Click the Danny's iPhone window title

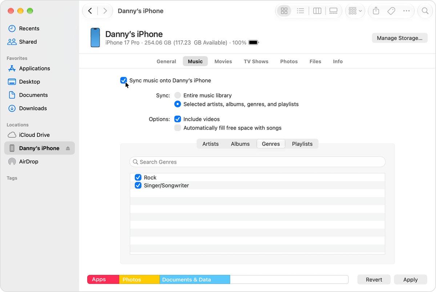(x=141, y=11)
